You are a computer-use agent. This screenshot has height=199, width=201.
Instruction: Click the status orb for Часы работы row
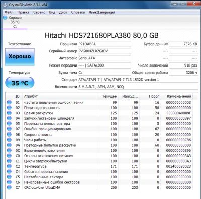[x=9, y=140]
